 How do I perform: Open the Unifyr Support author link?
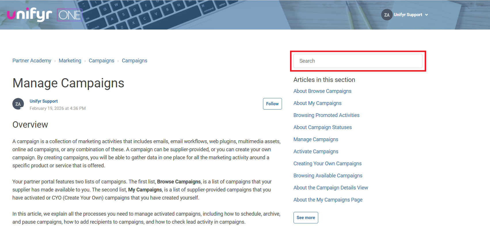(x=44, y=101)
